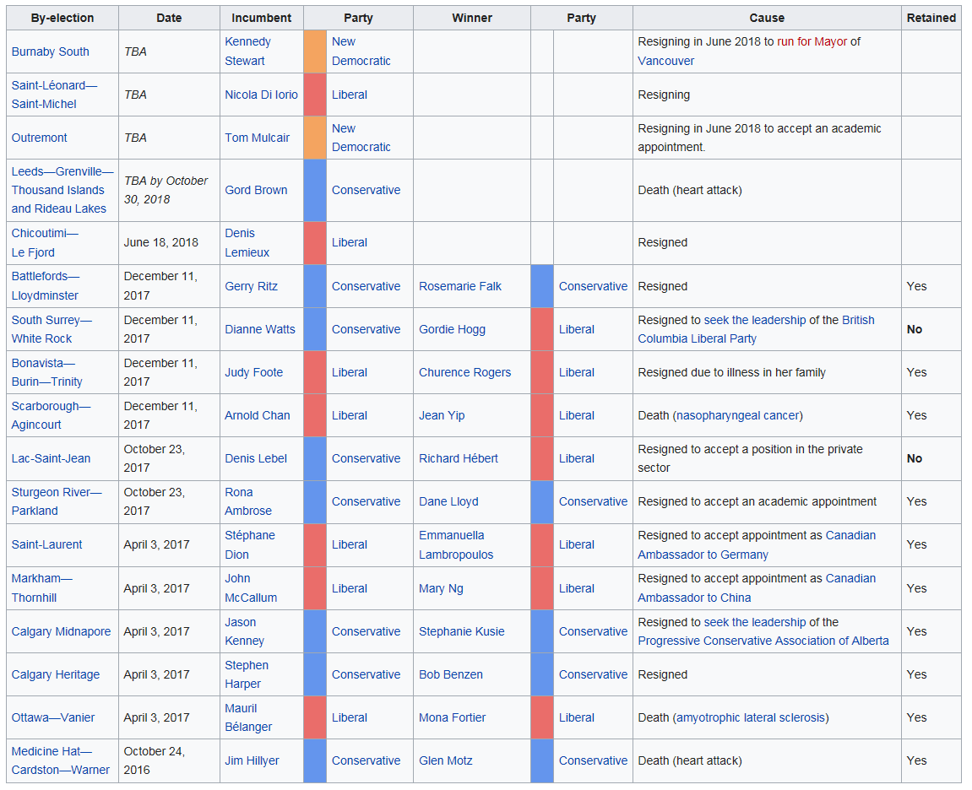Viewport: 972px width, 790px height.
Task: Open the 'amyotrophic lateral sclerosis' link
Action: 751,717
